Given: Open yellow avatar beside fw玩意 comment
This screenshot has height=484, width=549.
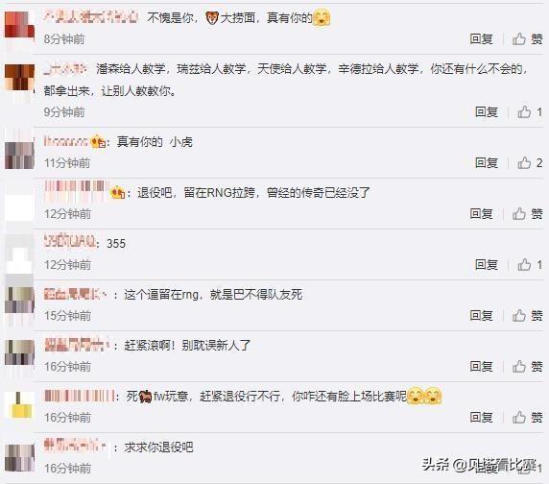Looking at the screenshot, I should 19,406.
